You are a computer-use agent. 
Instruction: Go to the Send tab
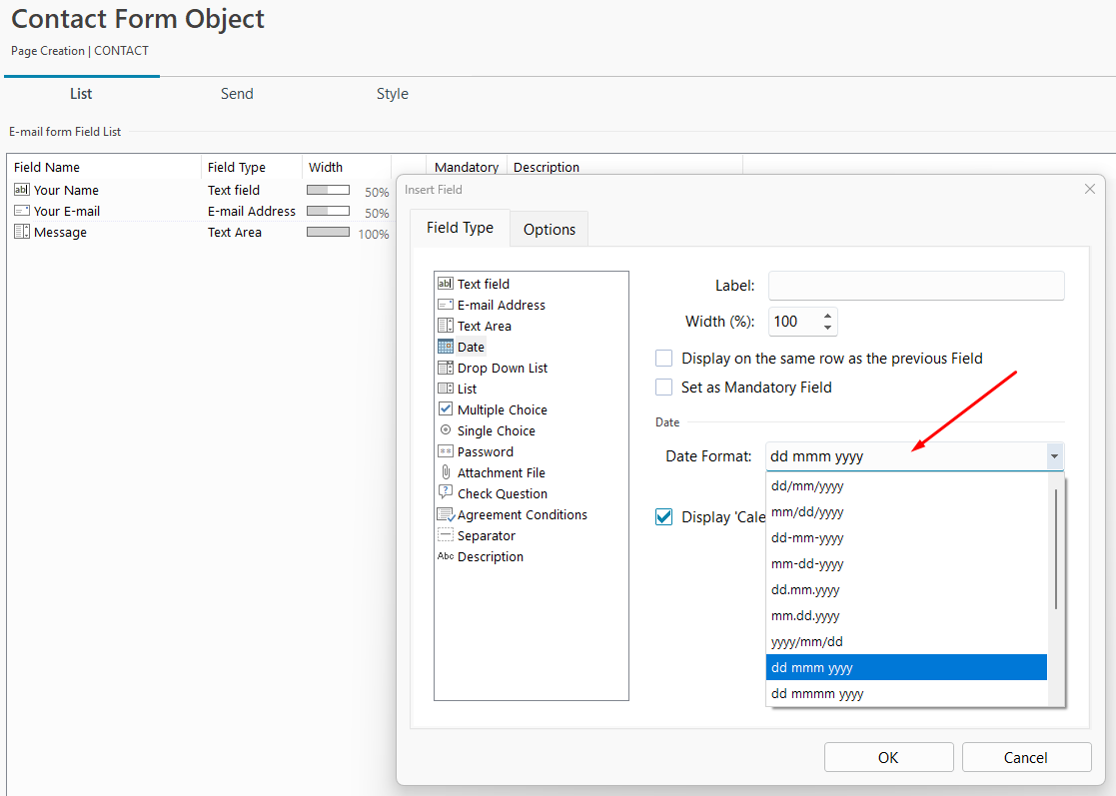237,94
